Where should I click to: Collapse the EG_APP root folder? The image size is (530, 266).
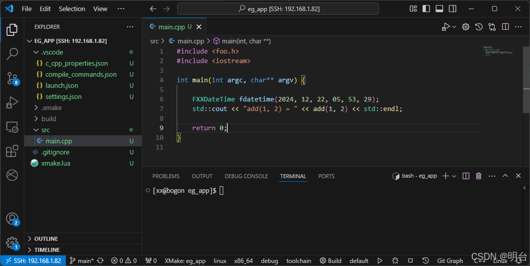[x=83, y=41]
